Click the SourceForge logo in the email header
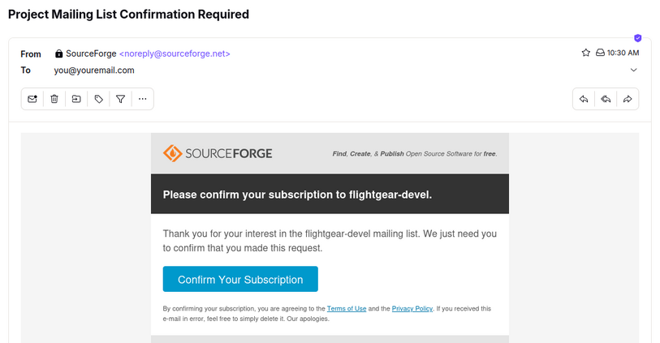660x343 pixels. coord(218,153)
